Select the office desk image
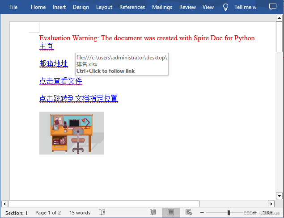 pos(72,133)
